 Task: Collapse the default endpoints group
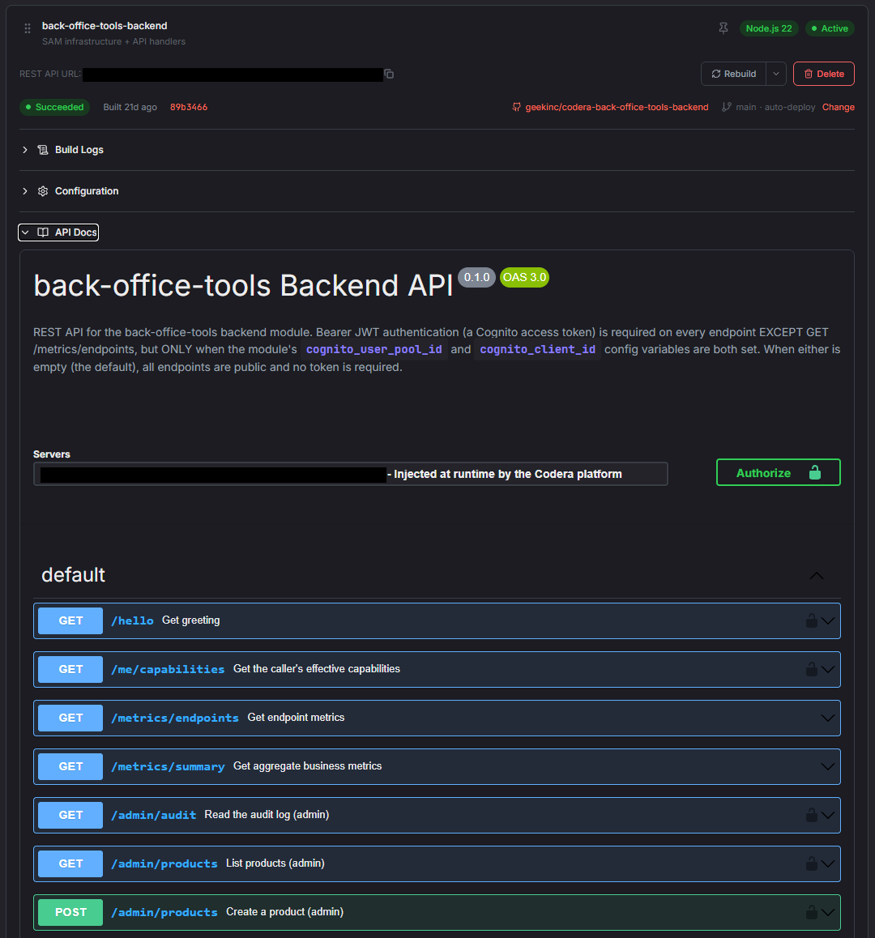(x=817, y=575)
